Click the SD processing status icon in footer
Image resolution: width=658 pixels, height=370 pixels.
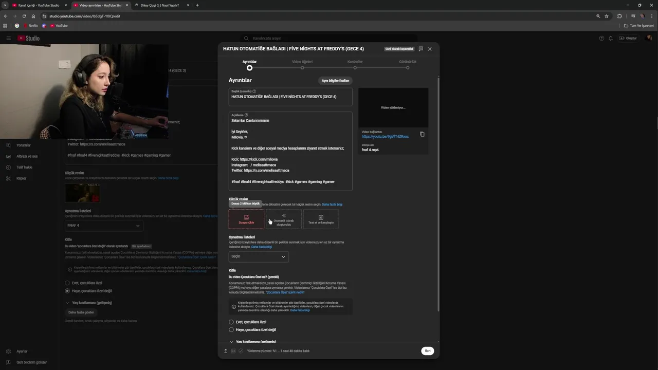[233, 351]
